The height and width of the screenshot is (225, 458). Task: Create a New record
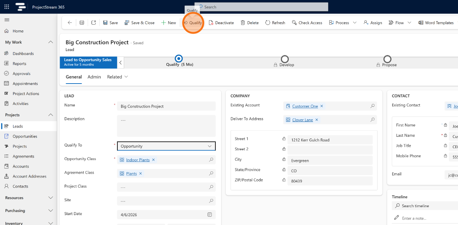coord(168,22)
